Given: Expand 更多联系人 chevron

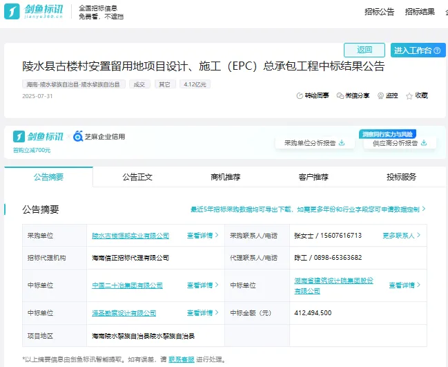Looking at the screenshot, I should tap(418, 236).
